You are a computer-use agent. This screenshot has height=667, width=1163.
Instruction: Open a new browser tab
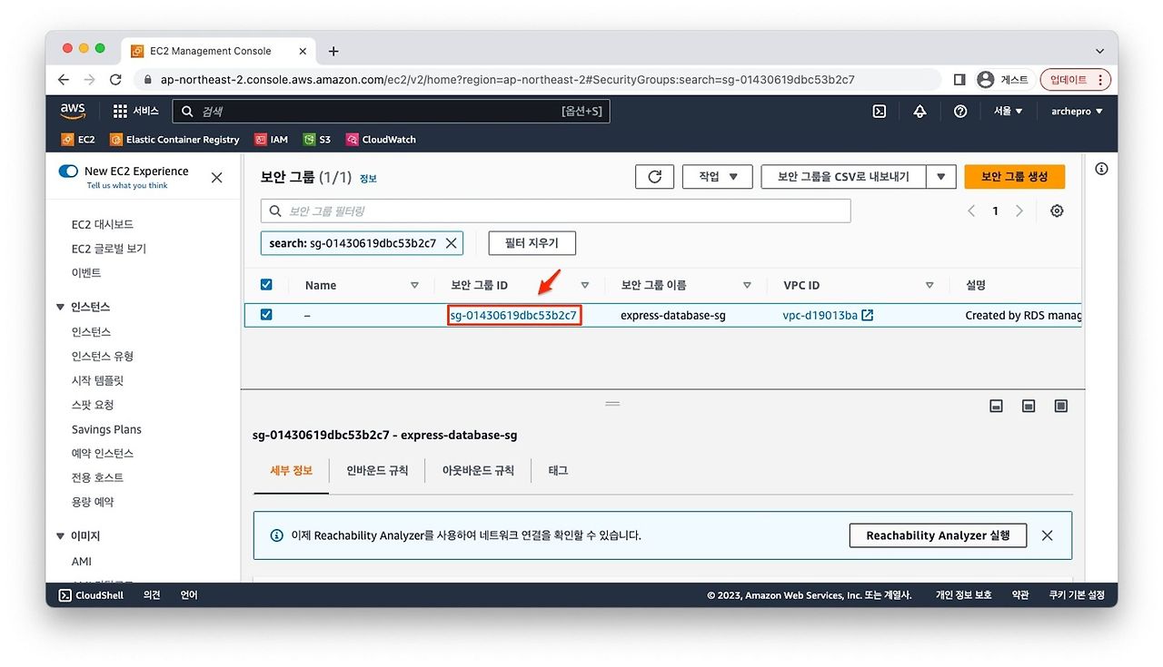[x=333, y=51]
